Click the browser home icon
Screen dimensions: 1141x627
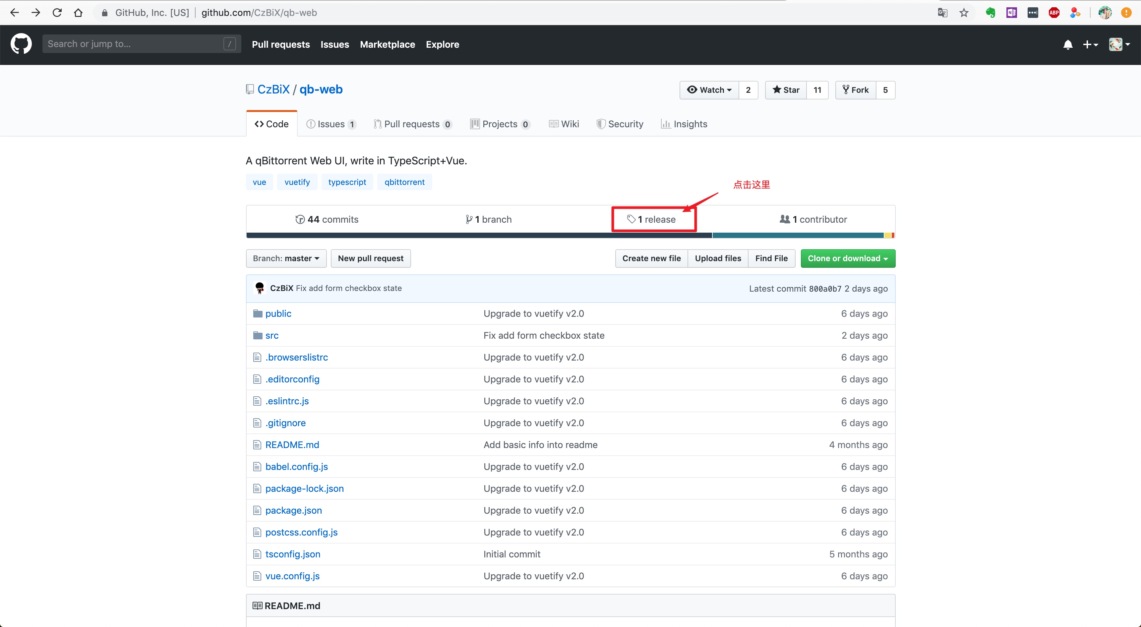coord(79,13)
